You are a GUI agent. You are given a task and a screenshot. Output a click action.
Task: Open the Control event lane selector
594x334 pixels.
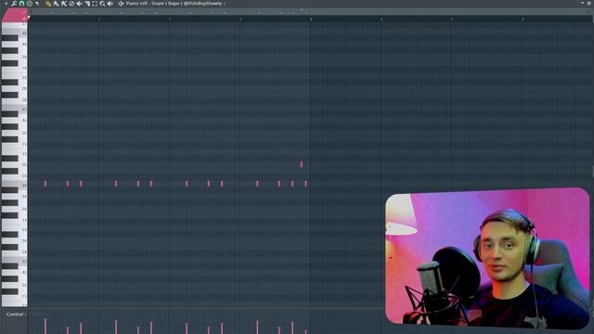click(16, 315)
